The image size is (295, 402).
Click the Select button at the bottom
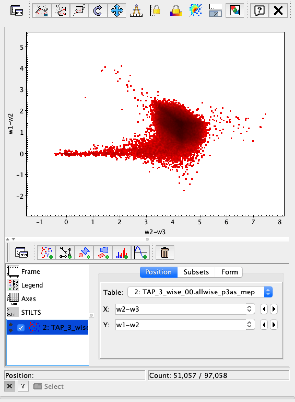(x=49, y=387)
